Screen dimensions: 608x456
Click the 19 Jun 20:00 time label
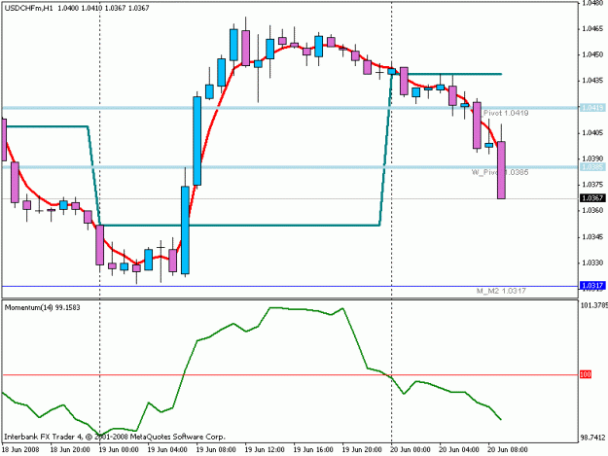pyautogui.click(x=362, y=450)
